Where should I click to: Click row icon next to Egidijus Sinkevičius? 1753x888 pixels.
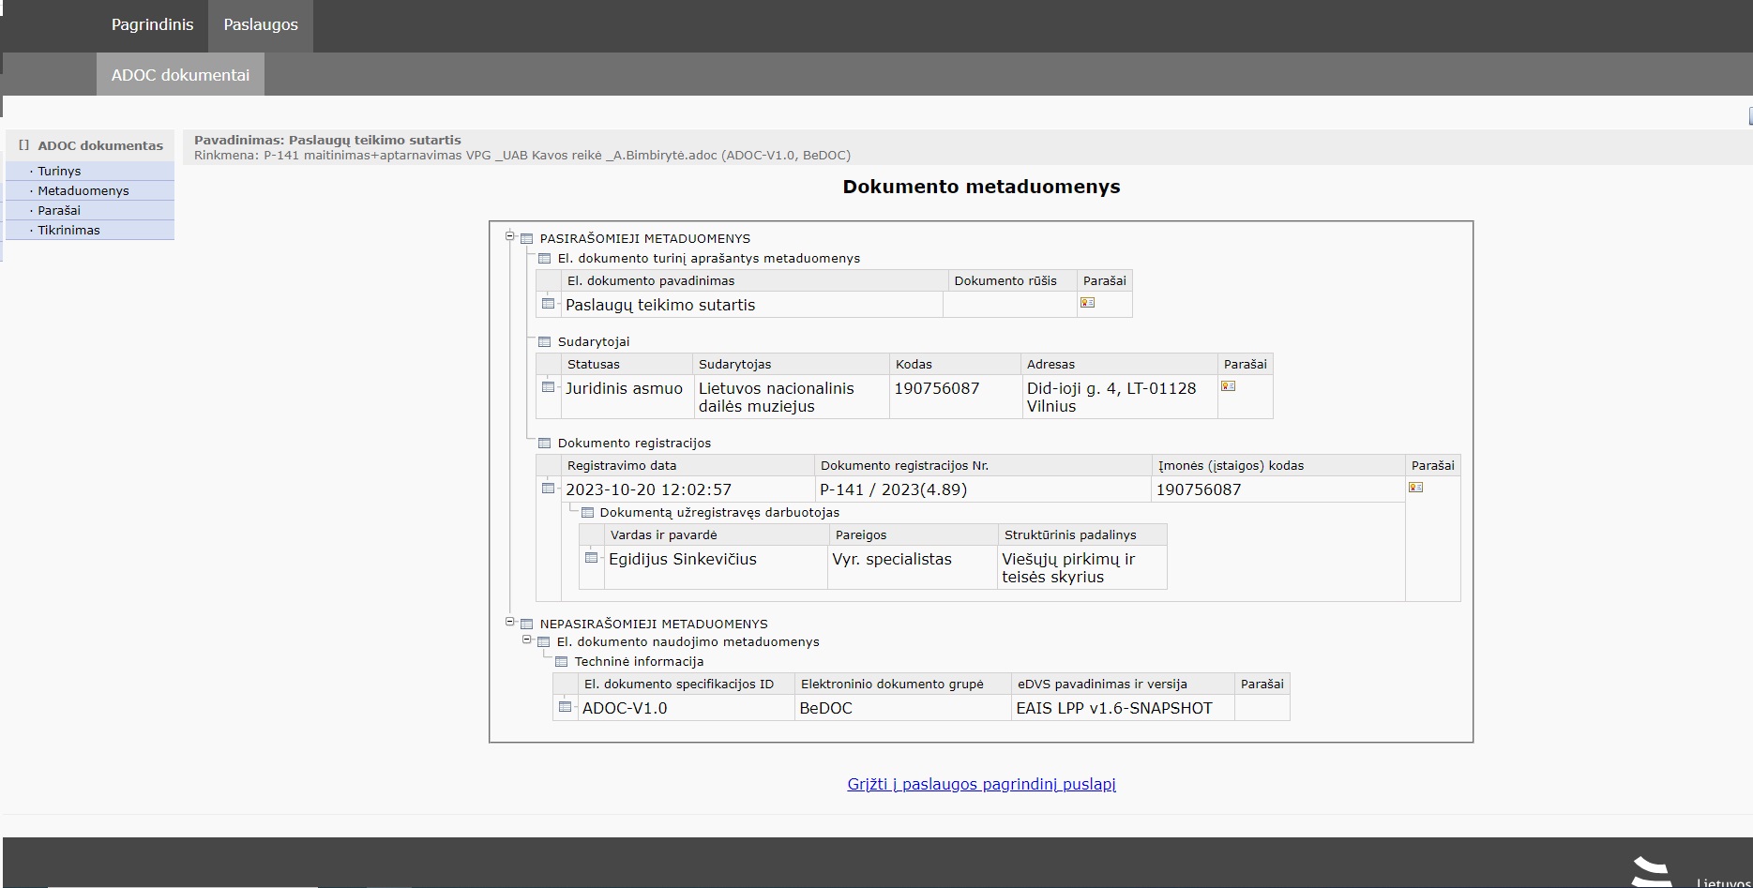pos(591,558)
